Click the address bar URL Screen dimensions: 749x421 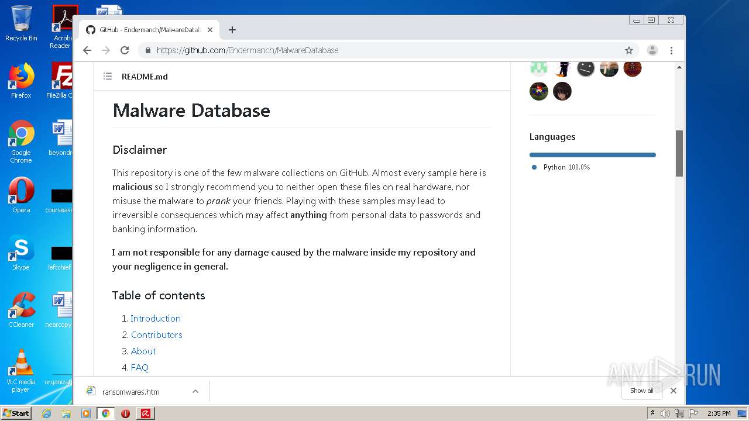click(x=248, y=50)
